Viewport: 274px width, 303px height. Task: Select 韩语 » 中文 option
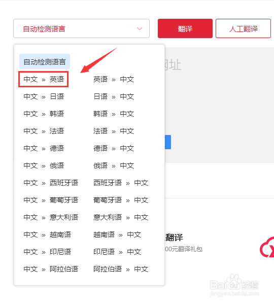click(x=114, y=114)
